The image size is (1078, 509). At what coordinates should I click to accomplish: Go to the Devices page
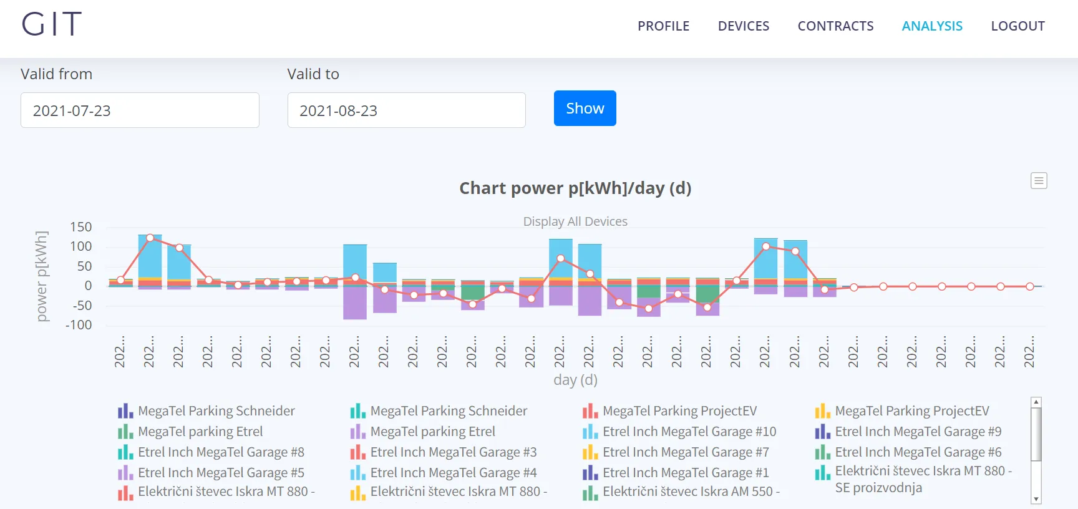pyautogui.click(x=743, y=26)
